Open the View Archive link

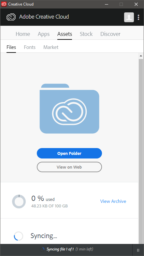click(113, 201)
